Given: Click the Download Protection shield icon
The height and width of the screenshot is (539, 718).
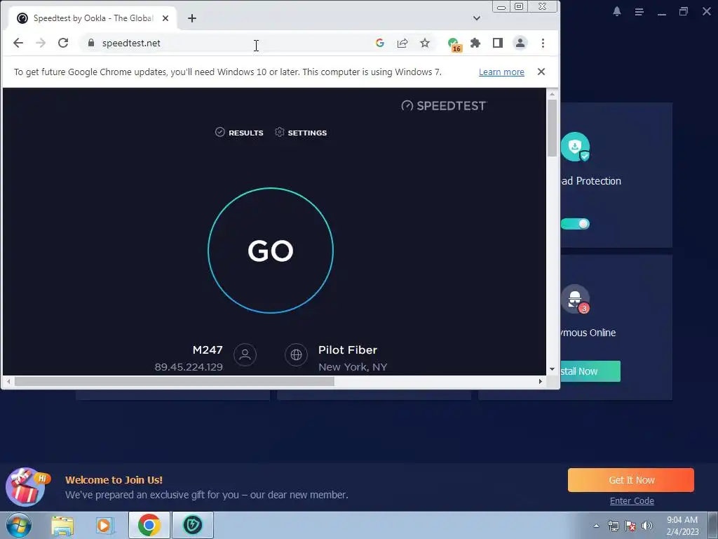Looking at the screenshot, I should 575,147.
